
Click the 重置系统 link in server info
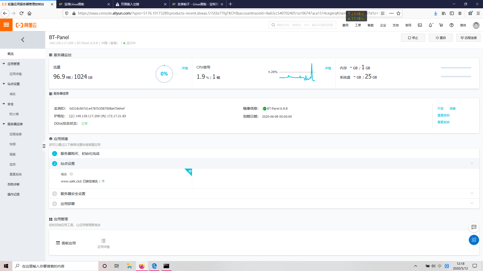click(x=444, y=122)
